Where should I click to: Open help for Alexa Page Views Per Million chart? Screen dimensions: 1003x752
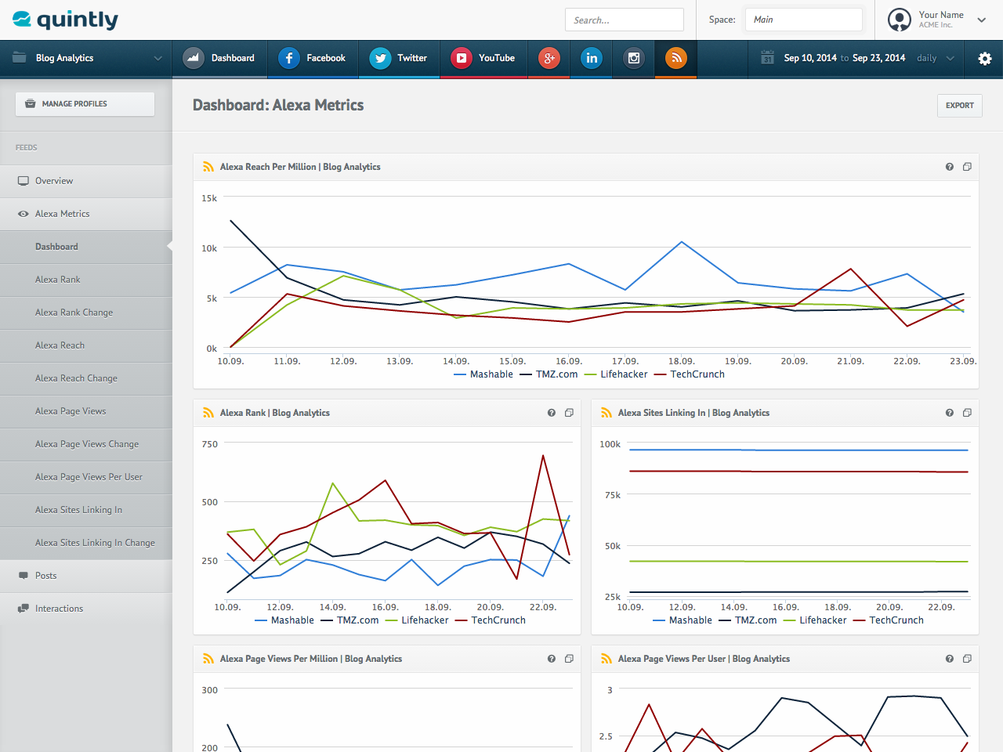pos(552,659)
